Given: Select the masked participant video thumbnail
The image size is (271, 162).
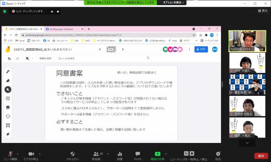Looking at the screenshot, I should coord(247,84).
